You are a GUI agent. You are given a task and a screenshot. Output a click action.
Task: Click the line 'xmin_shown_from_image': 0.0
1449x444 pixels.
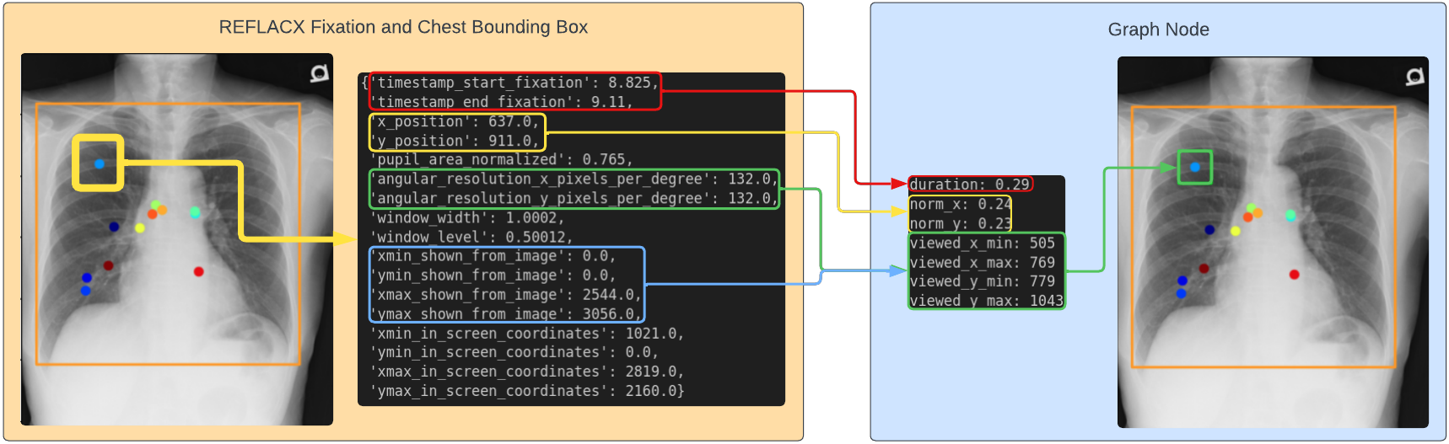coord(493,256)
